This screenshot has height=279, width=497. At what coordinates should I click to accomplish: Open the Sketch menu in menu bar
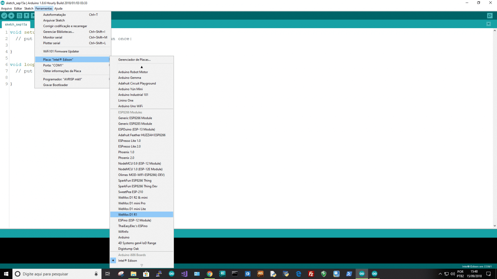tap(28, 9)
